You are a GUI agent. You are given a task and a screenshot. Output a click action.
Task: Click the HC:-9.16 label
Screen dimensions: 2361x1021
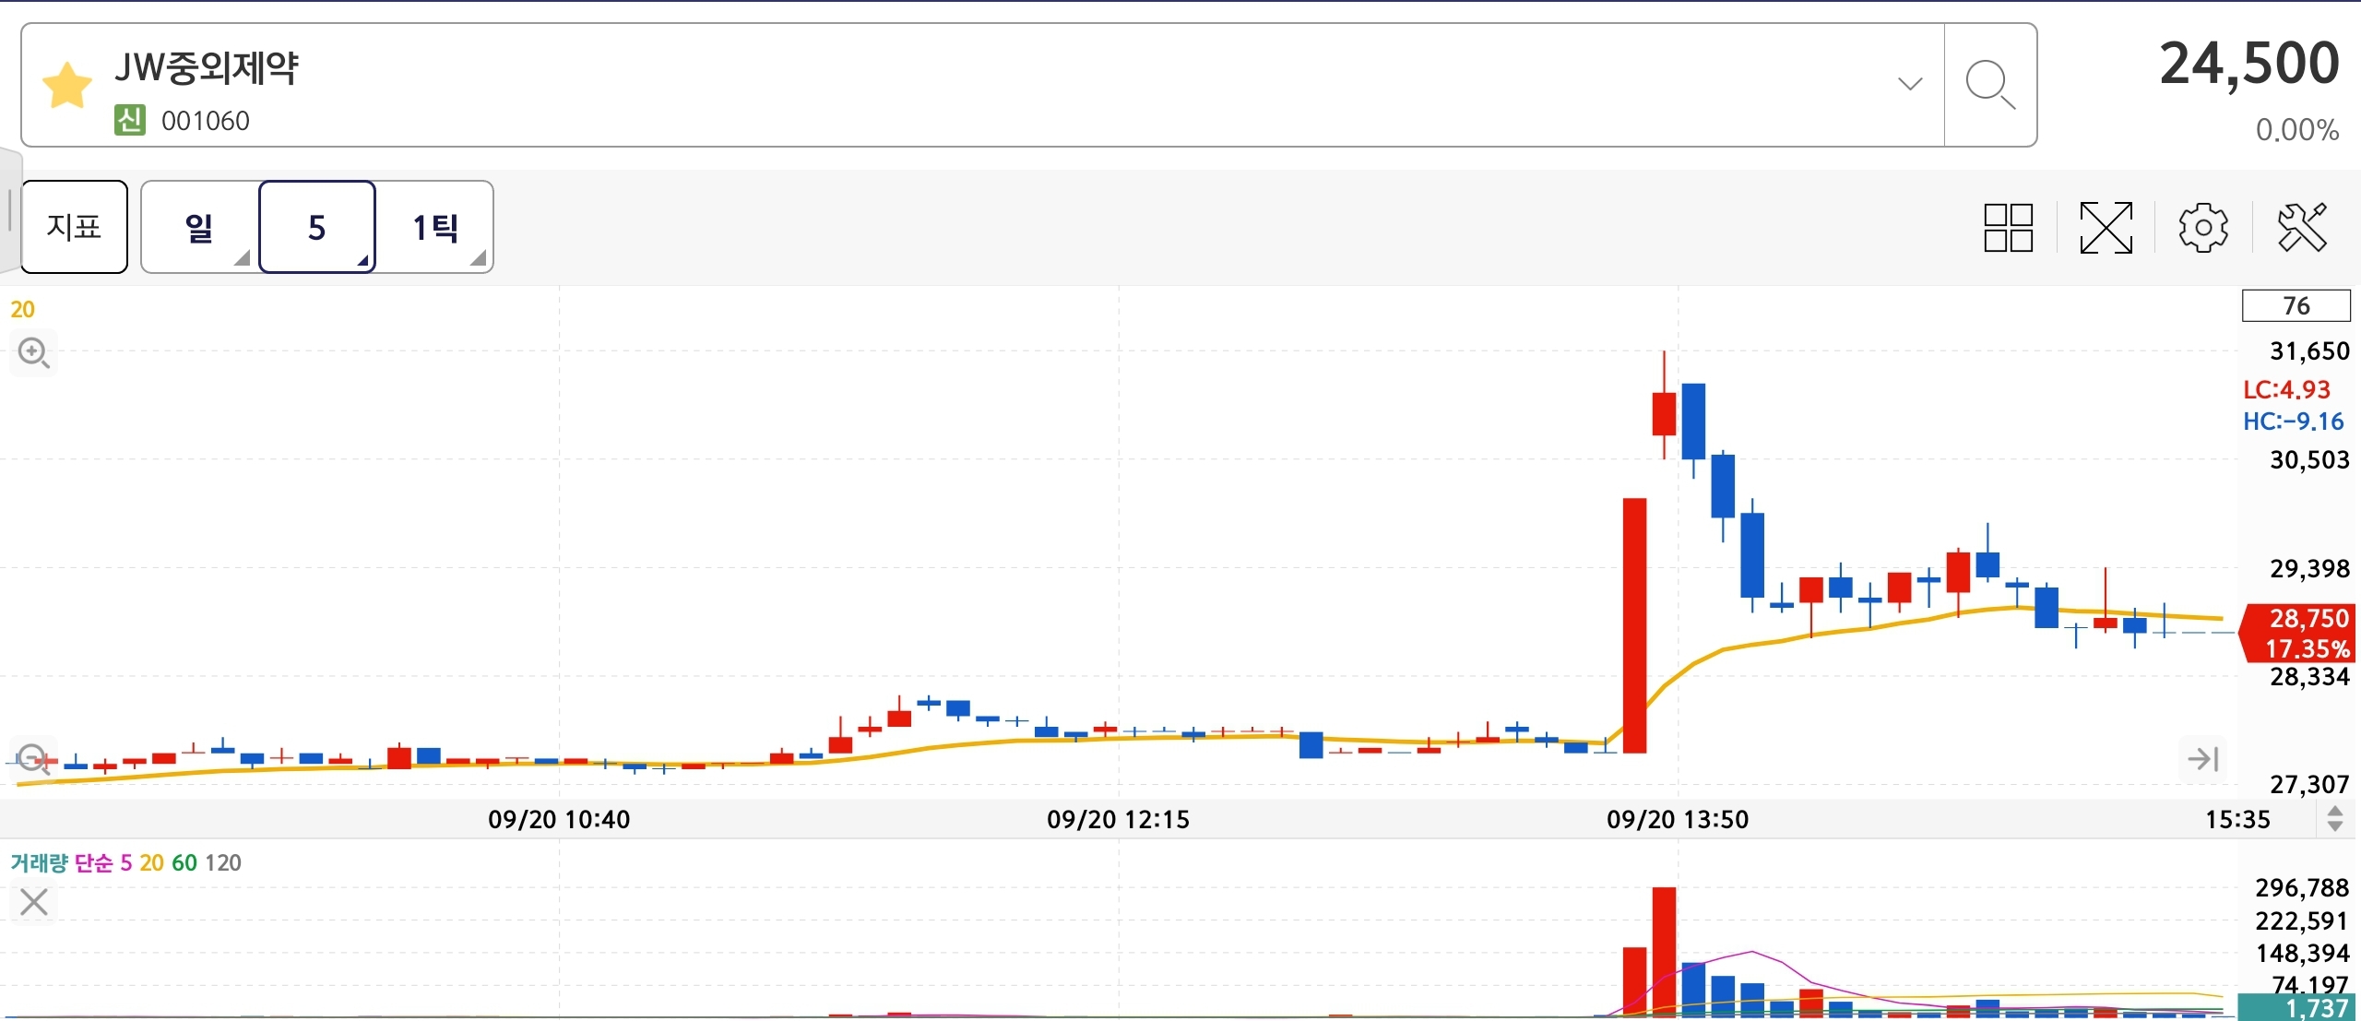coord(2294,421)
